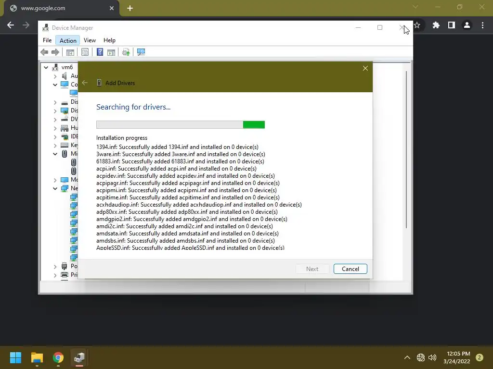Open the volume speaker tray icon
The width and height of the screenshot is (493, 369).
tap(433, 357)
